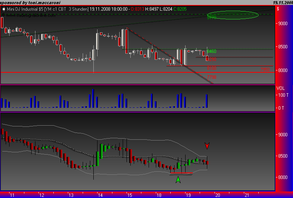
Task: Click the VOL panel label
Action: pyautogui.click(x=280, y=88)
